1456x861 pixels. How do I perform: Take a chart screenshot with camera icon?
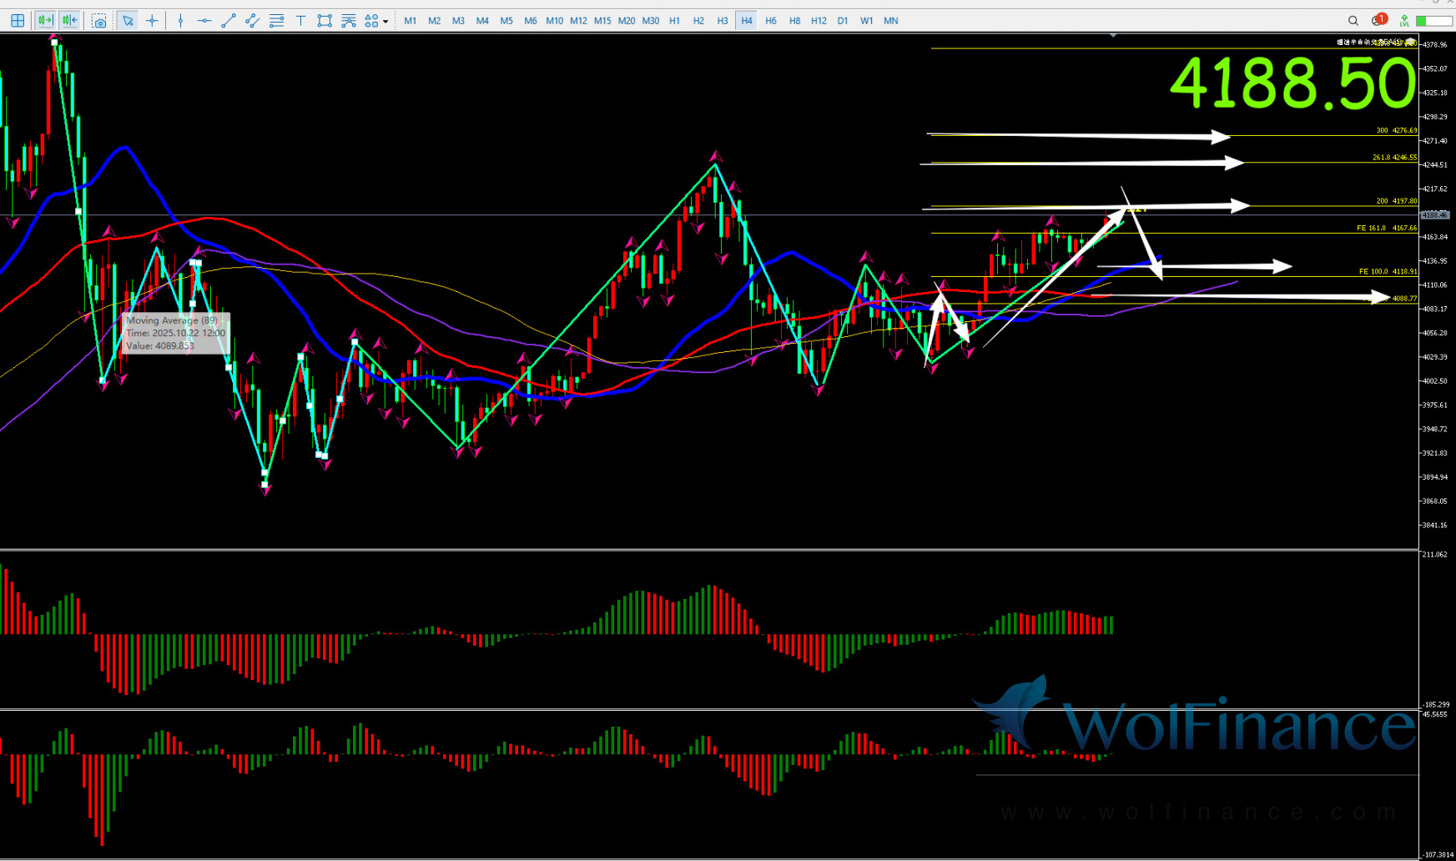pos(99,21)
